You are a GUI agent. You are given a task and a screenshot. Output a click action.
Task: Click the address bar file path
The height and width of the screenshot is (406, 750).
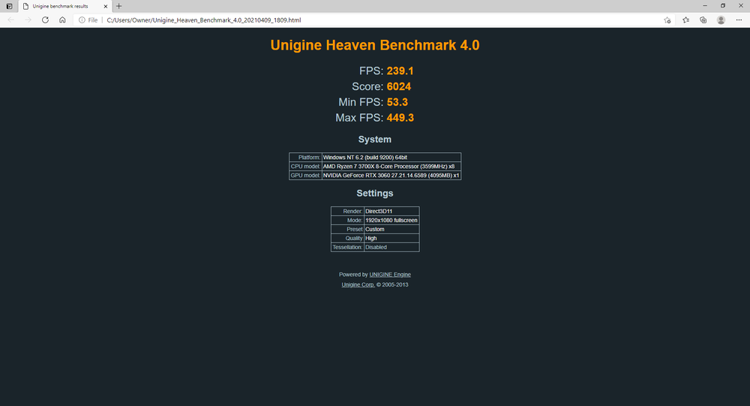pyautogui.click(x=203, y=20)
